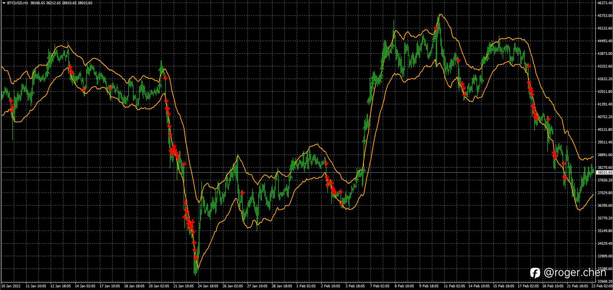Click price axis value 37029.80
The height and width of the screenshot is (290, 613).
pos(605,193)
